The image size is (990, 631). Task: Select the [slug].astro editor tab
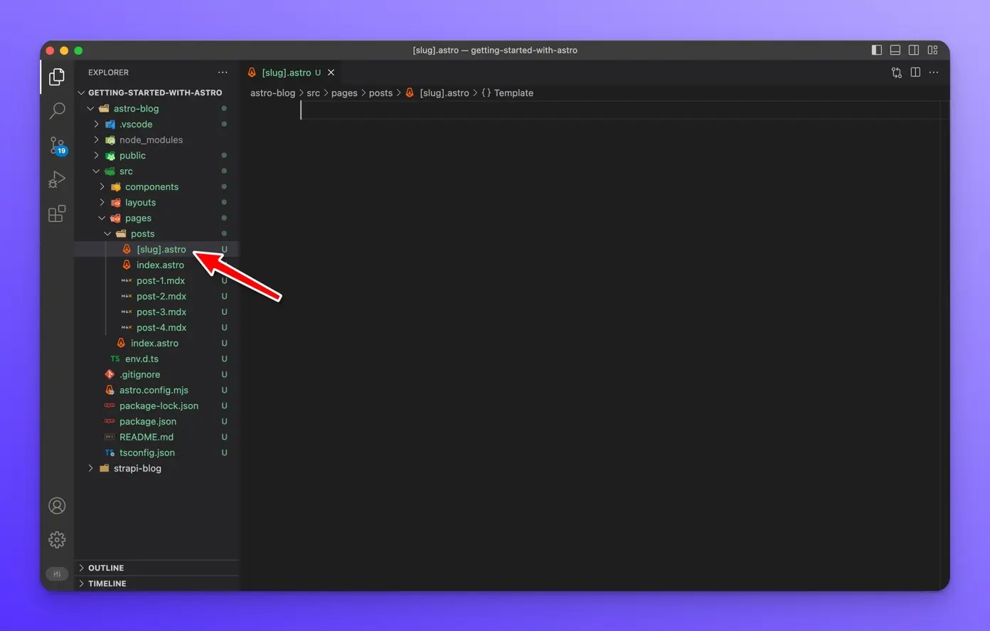292,73
